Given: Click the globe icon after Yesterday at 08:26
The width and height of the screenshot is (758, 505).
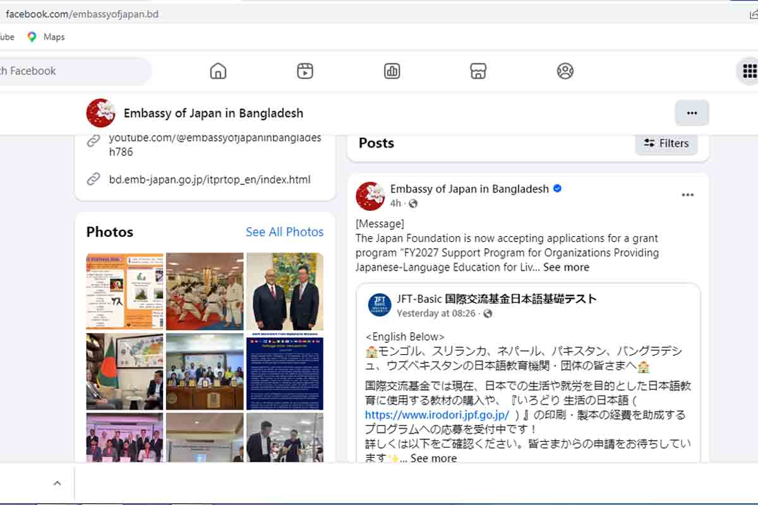Looking at the screenshot, I should 488,314.
